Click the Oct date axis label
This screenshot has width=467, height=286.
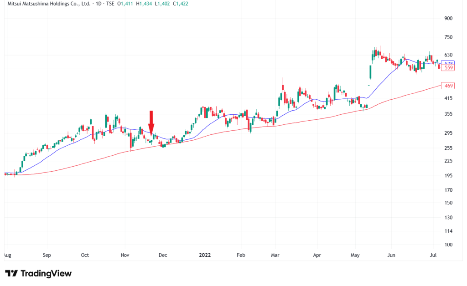tap(85, 255)
